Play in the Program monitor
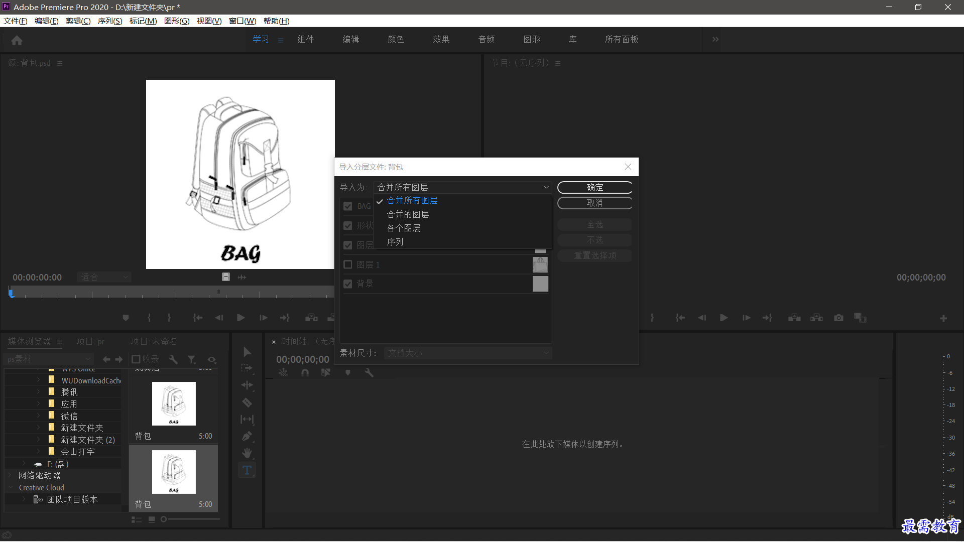 pyautogui.click(x=724, y=318)
